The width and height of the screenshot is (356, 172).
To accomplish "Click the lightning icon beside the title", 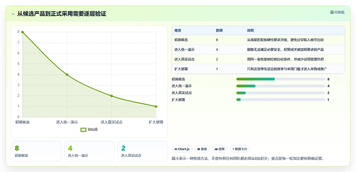I will coord(13,14).
